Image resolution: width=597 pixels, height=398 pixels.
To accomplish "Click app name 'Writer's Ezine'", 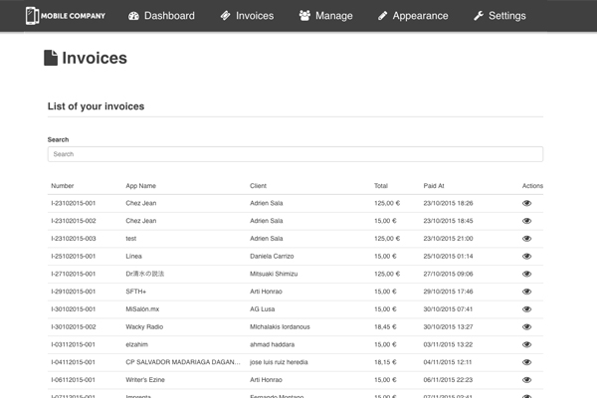I will coord(145,380).
